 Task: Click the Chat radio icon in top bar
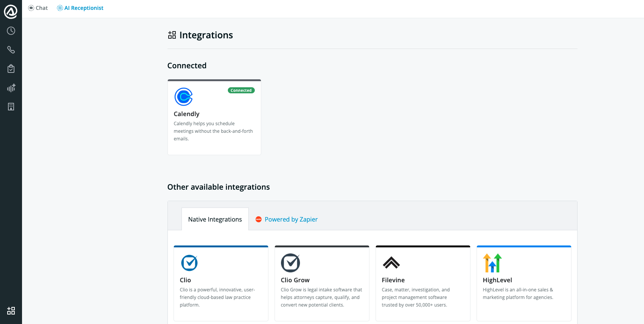pyautogui.click(x=31, y=8)
